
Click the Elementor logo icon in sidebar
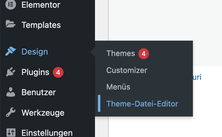[11, 4]
